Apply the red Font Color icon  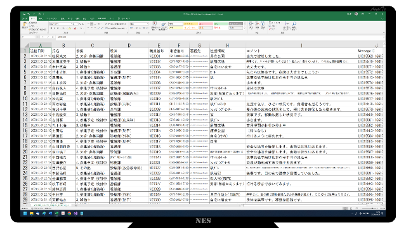75,28
